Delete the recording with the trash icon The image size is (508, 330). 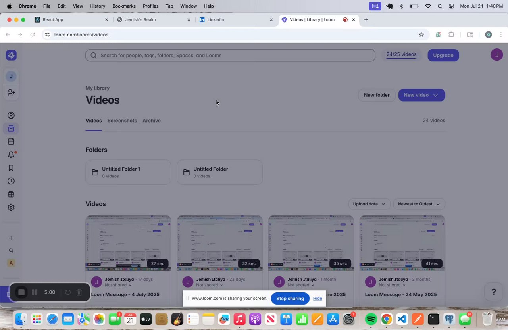[x=79, y=292]
